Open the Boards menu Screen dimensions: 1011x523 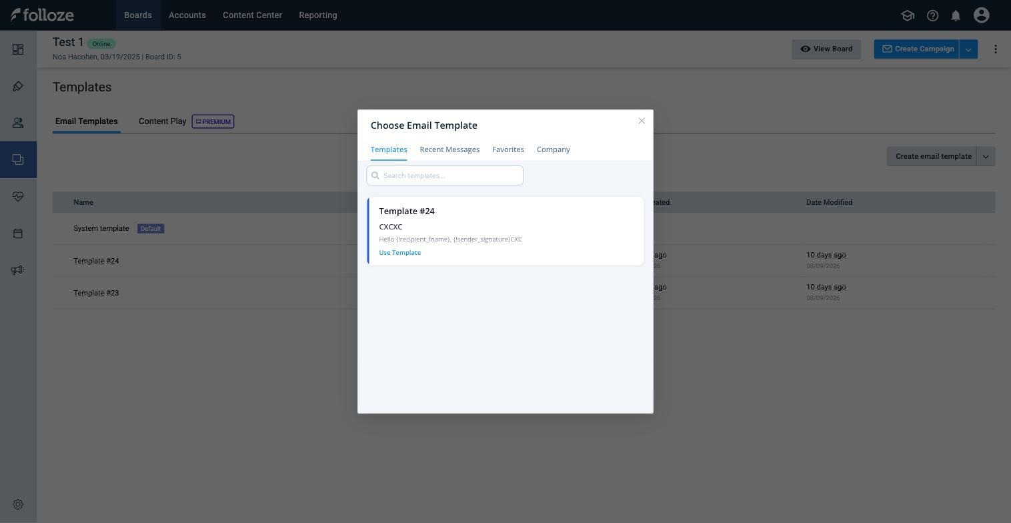138,15
